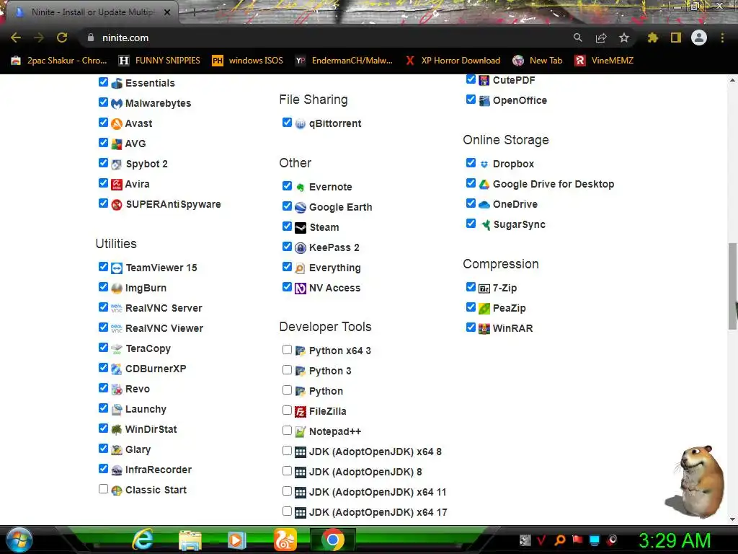Click the Steam icon
The height and width of the screenshot is (554, 738).
pyautogui.click(x=301, y=227)
